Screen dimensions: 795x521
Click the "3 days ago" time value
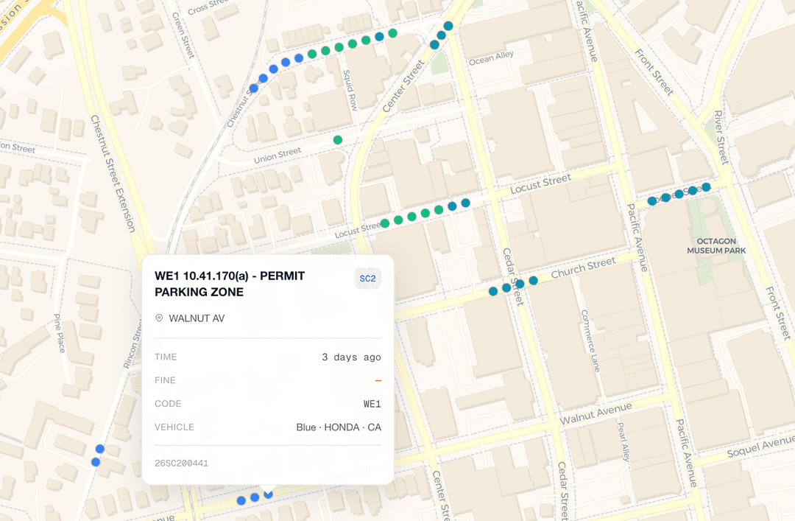[x=351, y=357]
